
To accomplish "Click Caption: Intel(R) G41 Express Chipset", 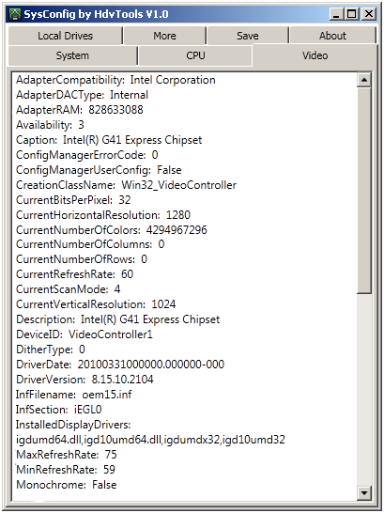I will pos(109,140).
